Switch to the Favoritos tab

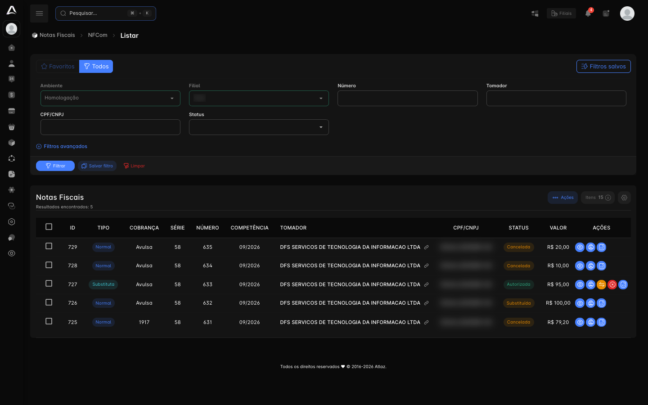click(58, 66)
